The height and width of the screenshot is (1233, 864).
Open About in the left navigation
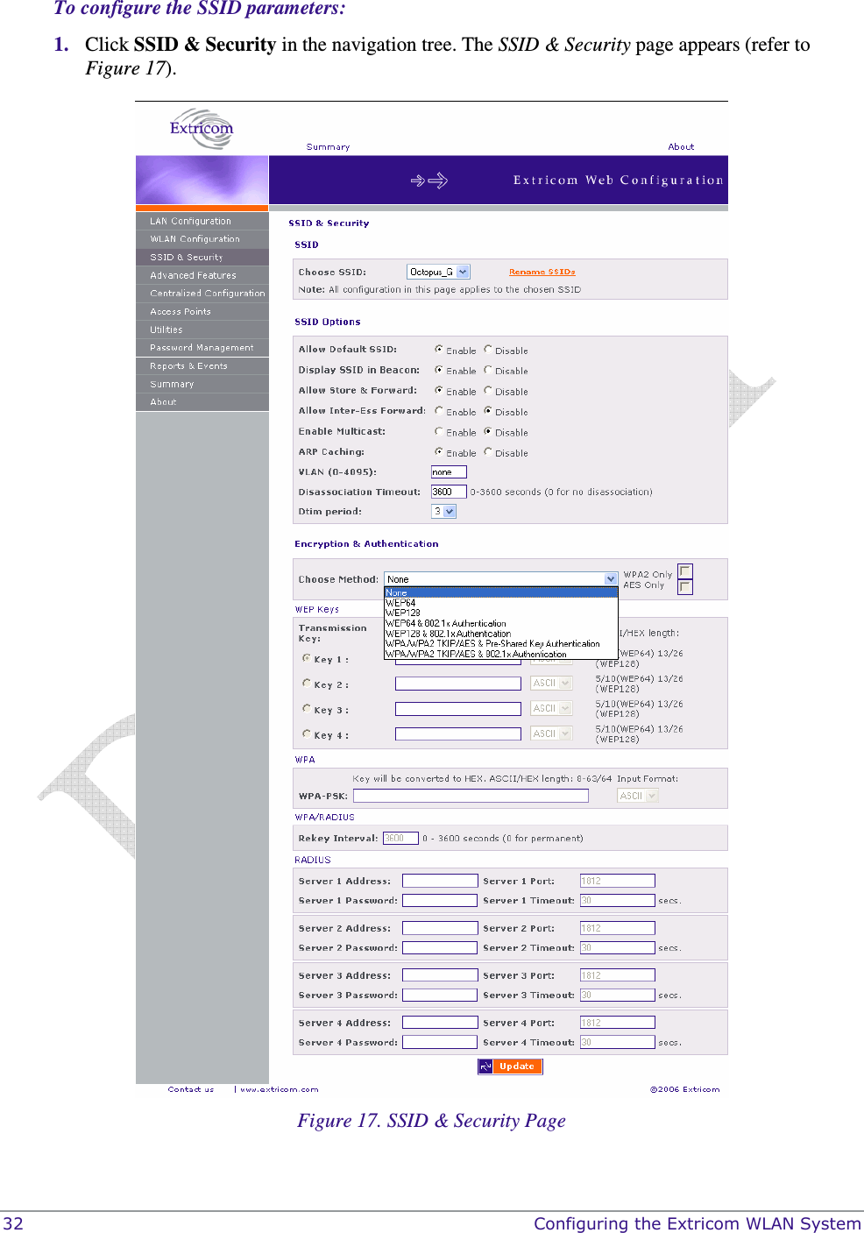coord(202,402)
